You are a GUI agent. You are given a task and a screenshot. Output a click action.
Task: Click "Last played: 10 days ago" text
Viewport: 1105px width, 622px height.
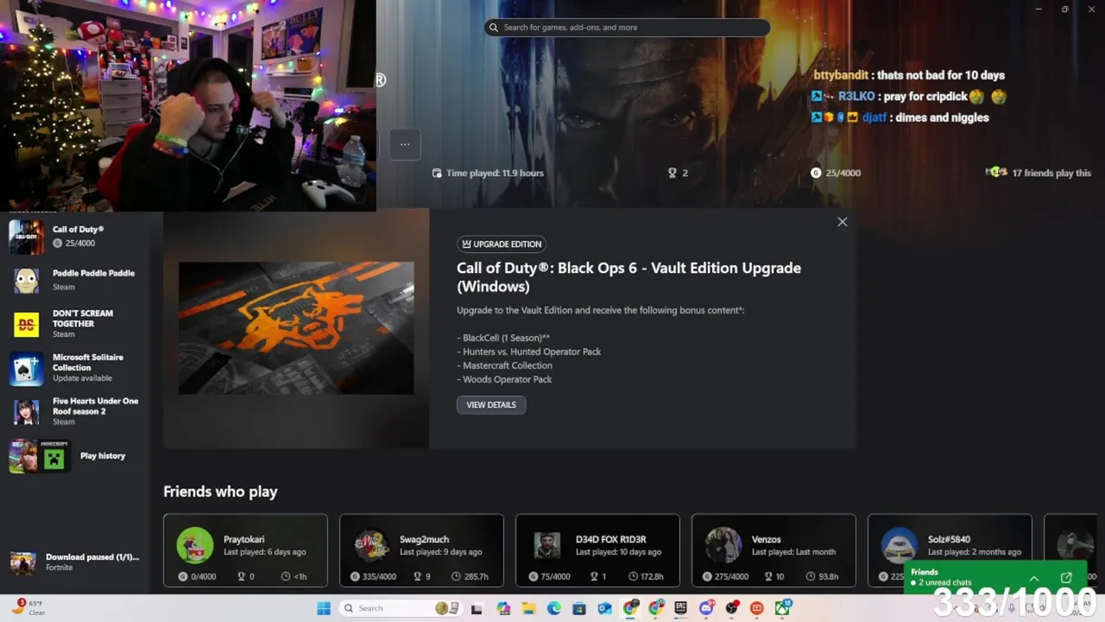pyautogui.click(x=618, y=552)
